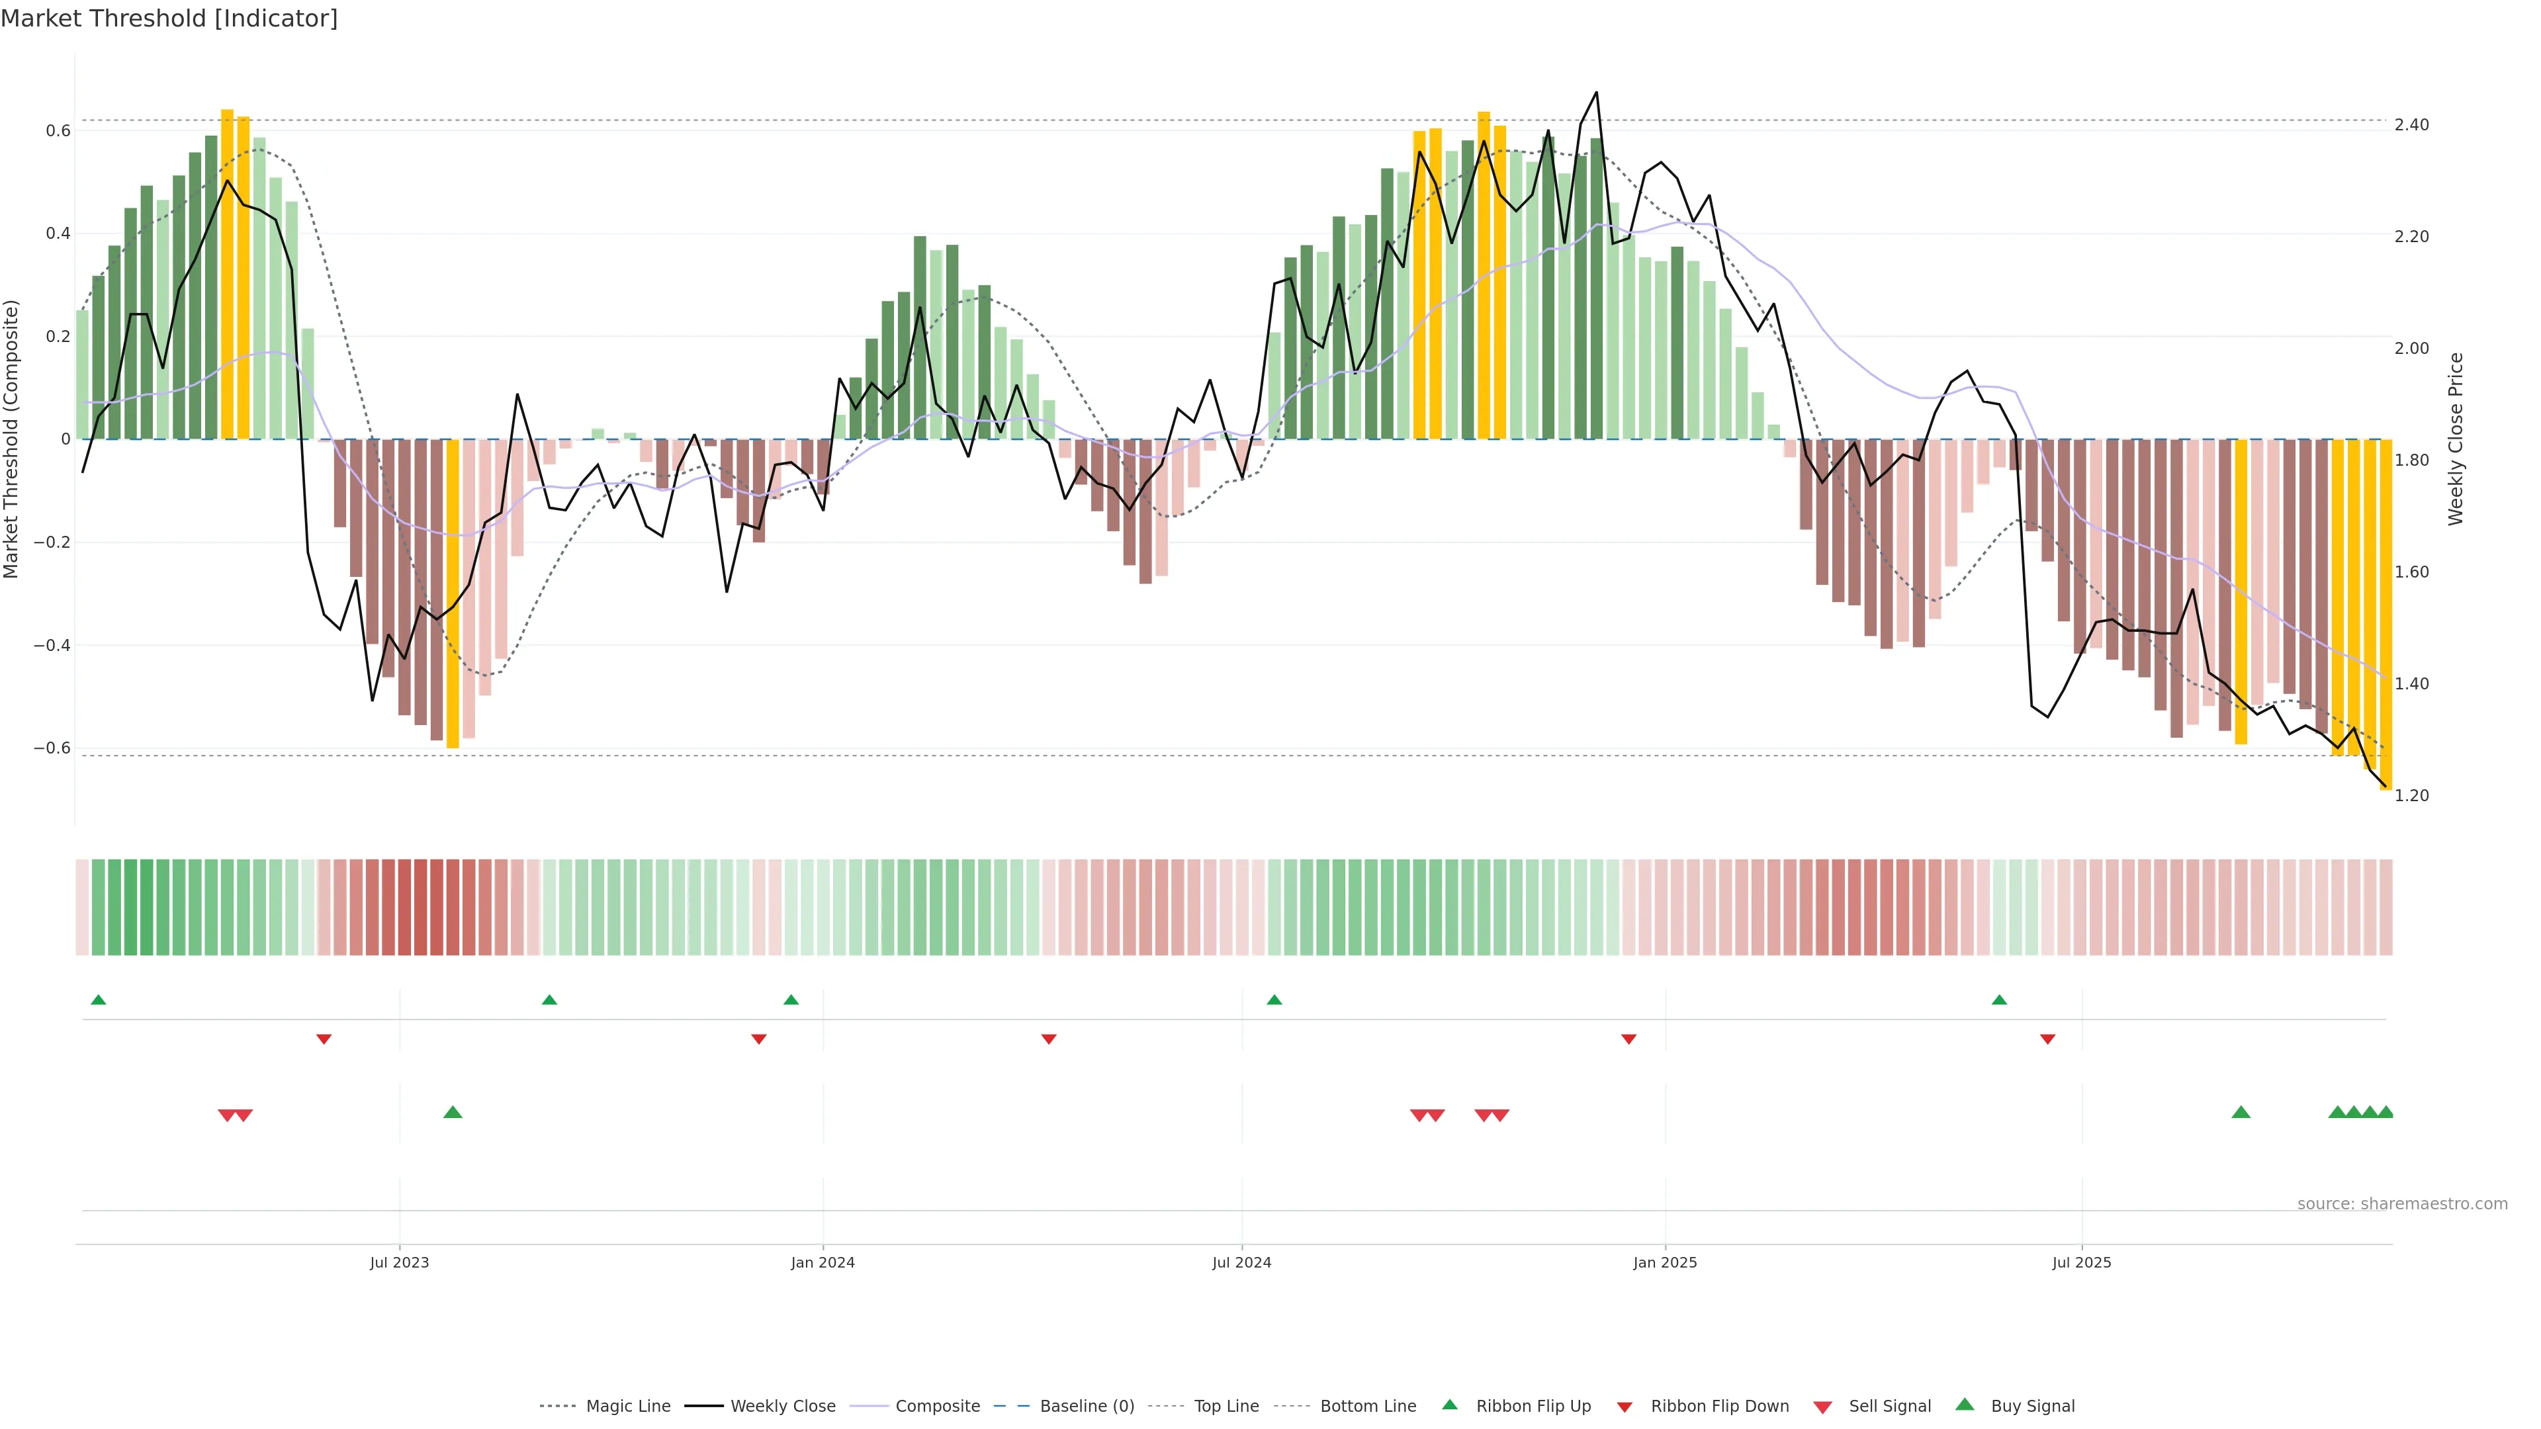
Task: Click the Sell Signal legend triangle icon
Action: pyautogui.click(x=1822, y=1407)
